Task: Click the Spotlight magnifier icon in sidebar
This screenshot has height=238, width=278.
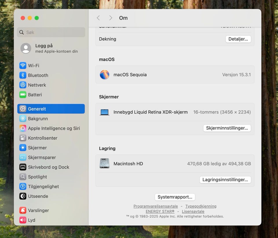Action: (23, 177)
